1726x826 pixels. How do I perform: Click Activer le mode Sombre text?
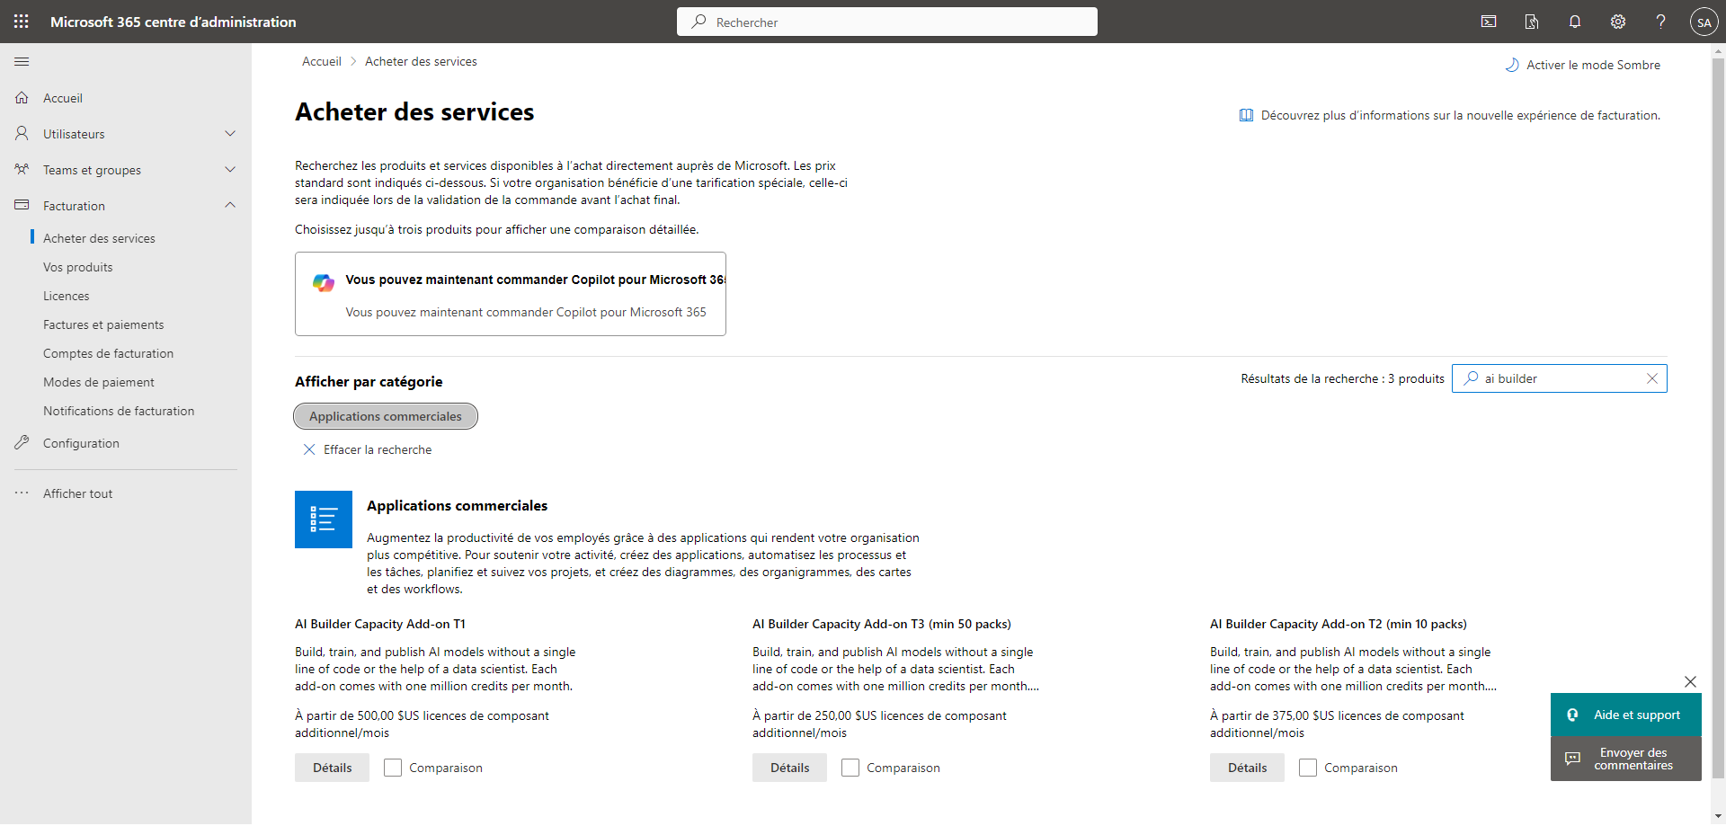pos(1593,65)
